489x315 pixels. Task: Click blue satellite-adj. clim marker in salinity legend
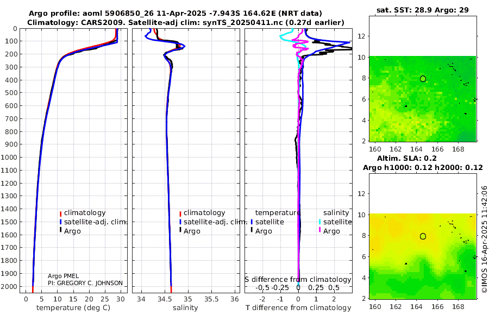(x=180, y=222)
